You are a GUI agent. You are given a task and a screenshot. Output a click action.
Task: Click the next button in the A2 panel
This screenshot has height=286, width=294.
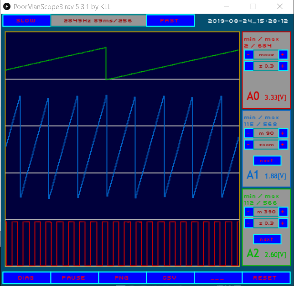267,239
